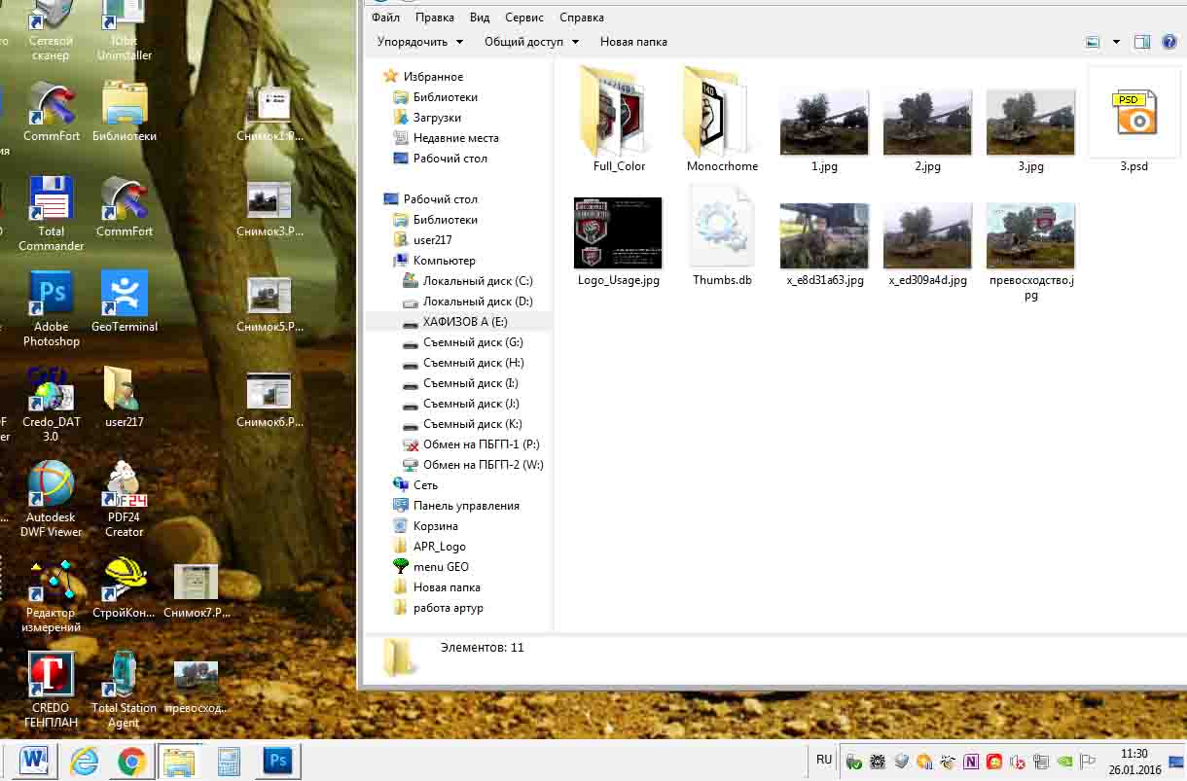
Task: Select the x_e8d31a63.jpg file
Action: click(825, 244)
